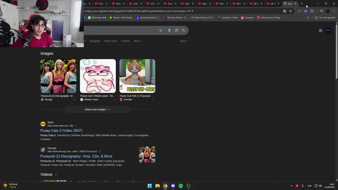The height and width of the screenshot is (190, 338).
Task: Switch to the Abys browser tab
Action: pyautogui.click(x=204, y=3)
